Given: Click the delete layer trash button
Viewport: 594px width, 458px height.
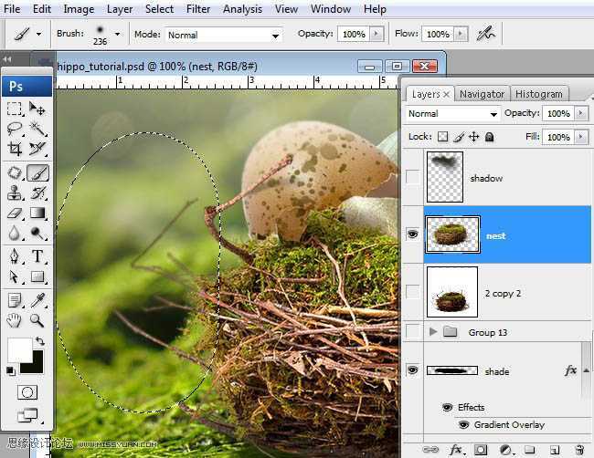Looking at the screenshot, I should pyautogui.click(x=578, y=449).
